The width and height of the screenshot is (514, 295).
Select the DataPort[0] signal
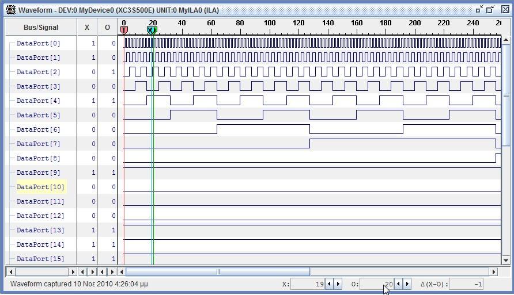(39, 43)
